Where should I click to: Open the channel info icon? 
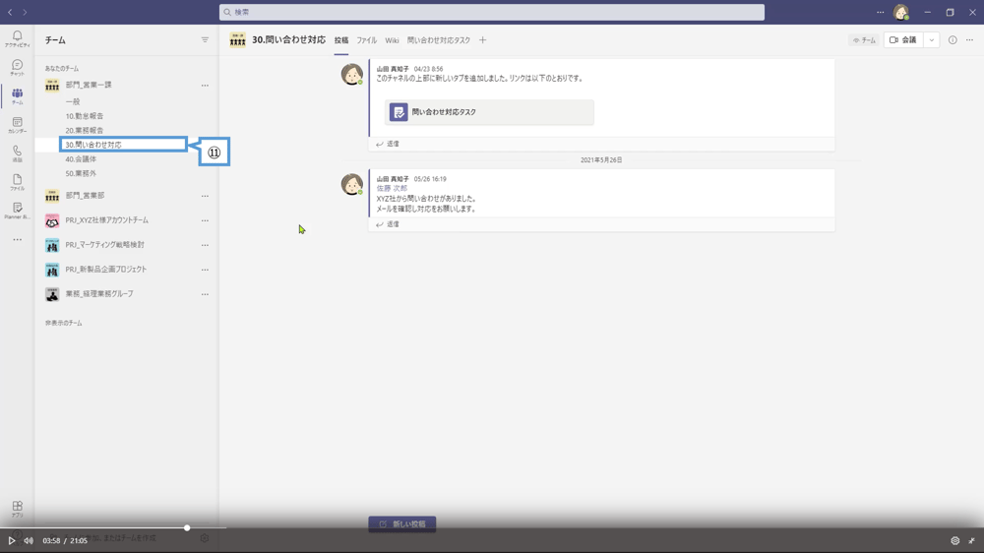coord(953,40)
